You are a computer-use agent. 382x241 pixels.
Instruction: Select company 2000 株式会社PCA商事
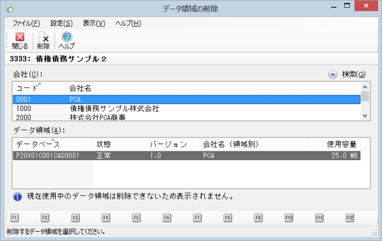tap(186, 117)
